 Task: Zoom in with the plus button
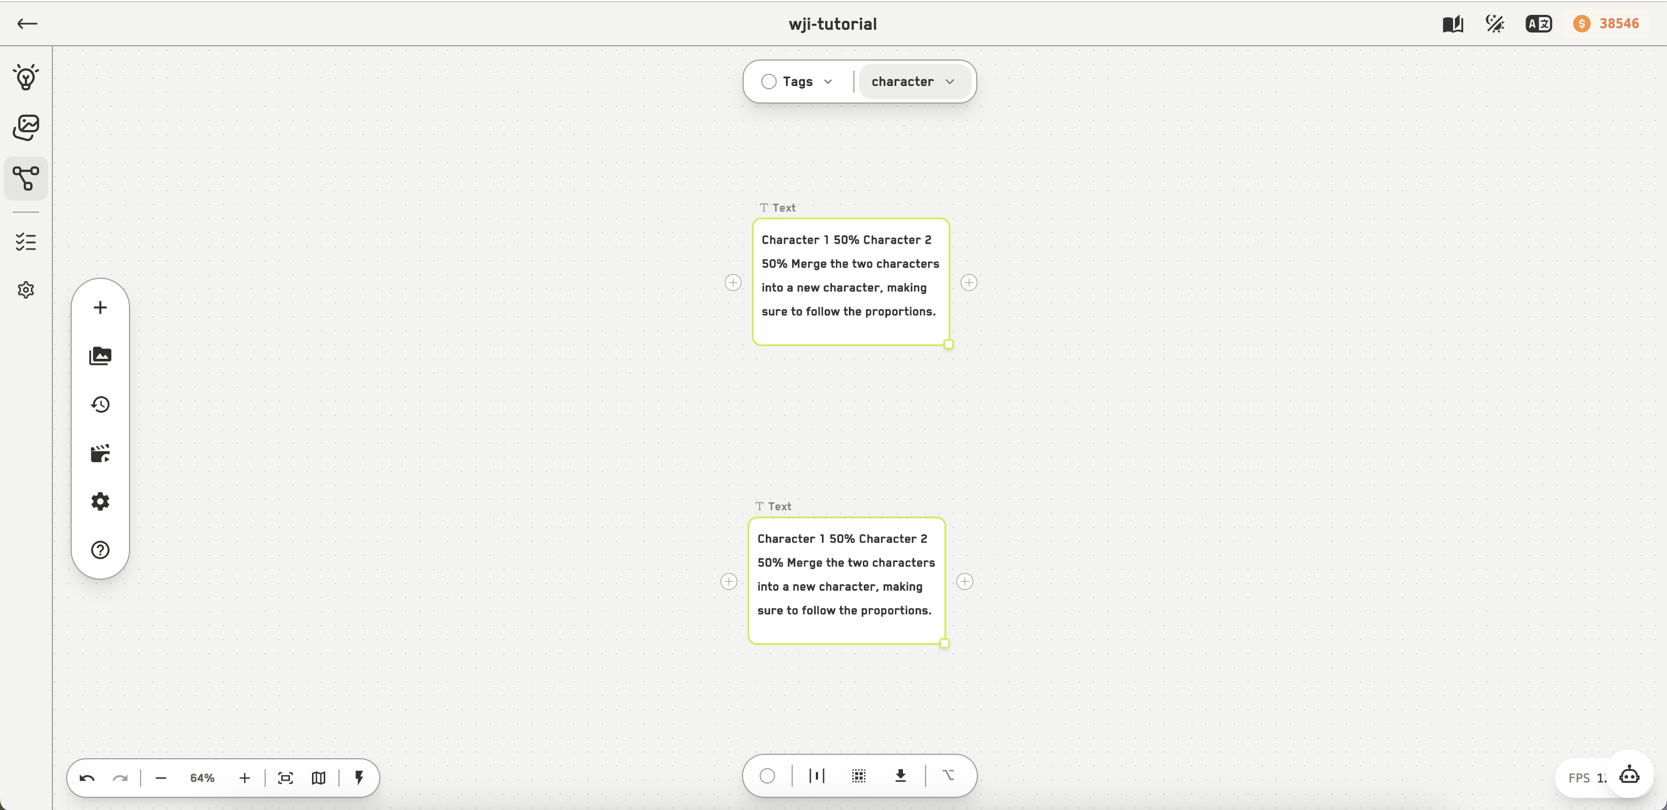click(x=245, y=777)
